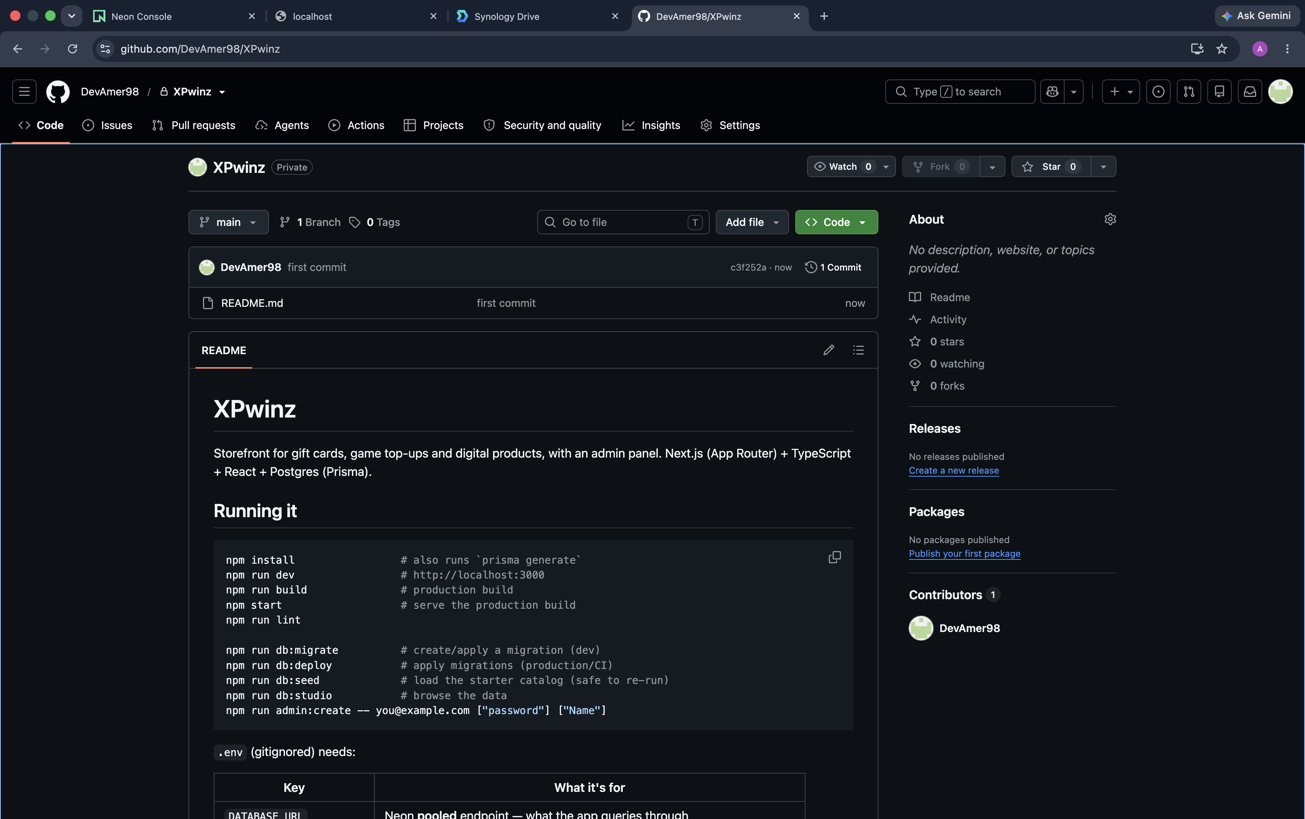This screenshot has height=819, width=1305.
Task: Expand the Fork options dropdown arrow
Action: (992, 166)
